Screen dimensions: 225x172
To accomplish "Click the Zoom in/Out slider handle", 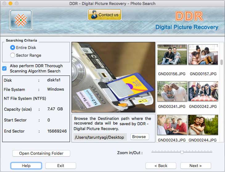I will coord(182,152).
